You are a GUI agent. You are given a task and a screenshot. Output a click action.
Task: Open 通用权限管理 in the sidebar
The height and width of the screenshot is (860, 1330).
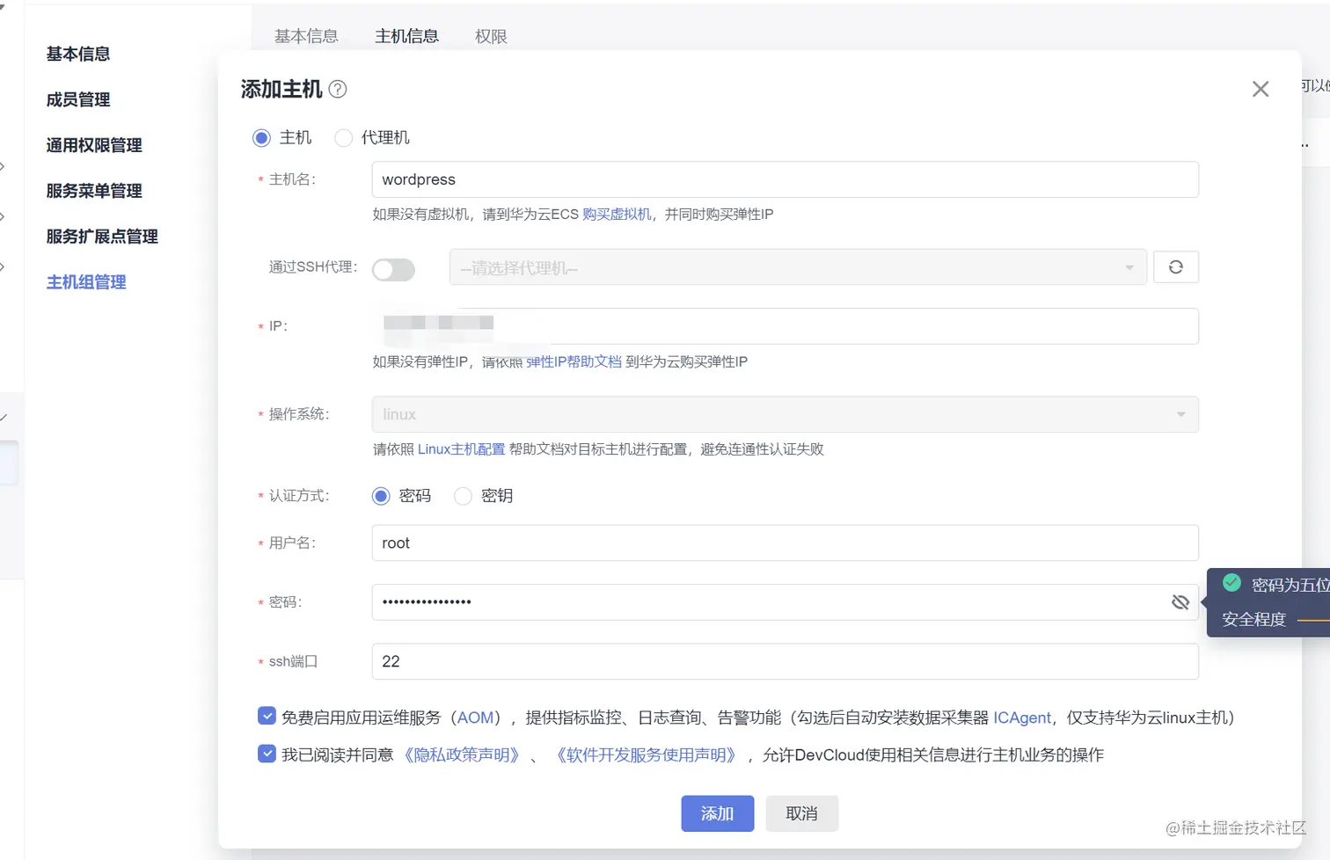point(94,145)
